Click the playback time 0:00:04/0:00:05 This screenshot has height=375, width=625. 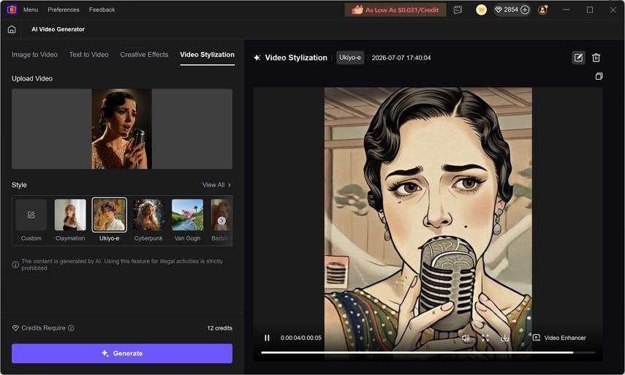301,338
